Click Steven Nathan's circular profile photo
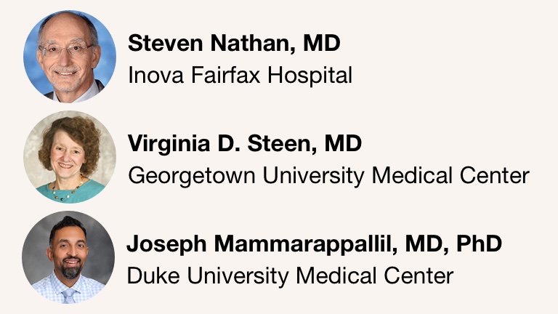The height and width of the screenshot is (314, 558). click(69, 56)
